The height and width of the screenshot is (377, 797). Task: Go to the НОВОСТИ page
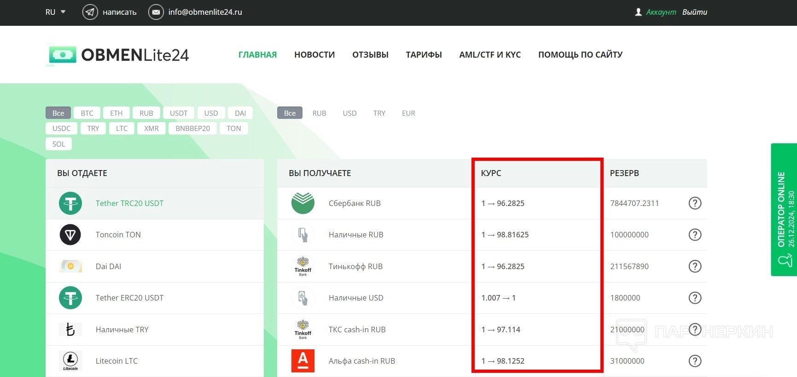point(314,55)
